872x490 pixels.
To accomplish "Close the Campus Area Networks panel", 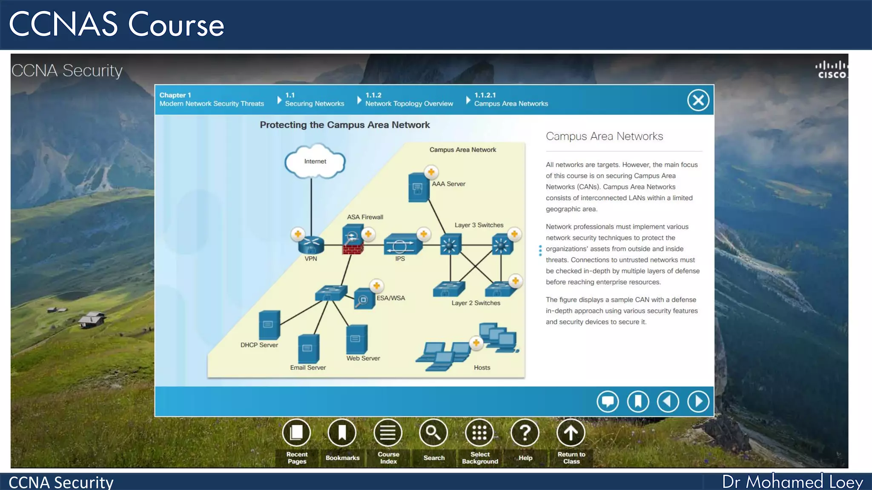I will pos(698,100).
